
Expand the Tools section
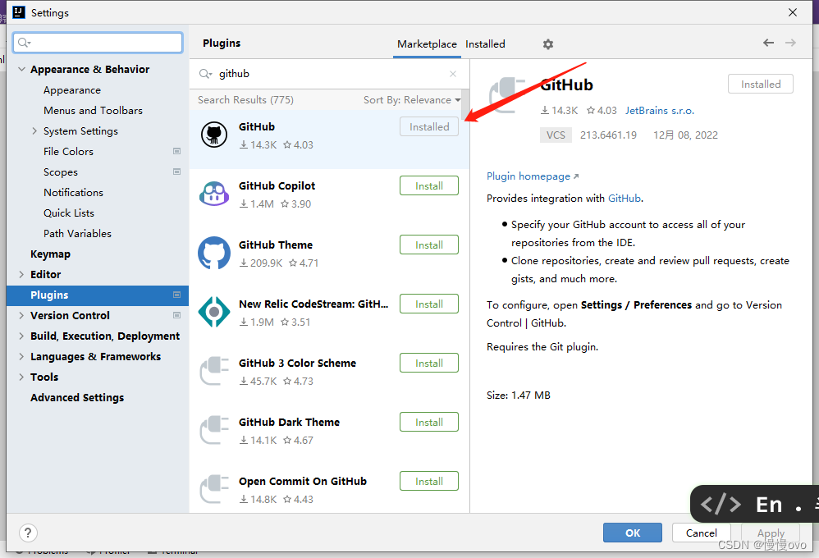tap(21, 377)
